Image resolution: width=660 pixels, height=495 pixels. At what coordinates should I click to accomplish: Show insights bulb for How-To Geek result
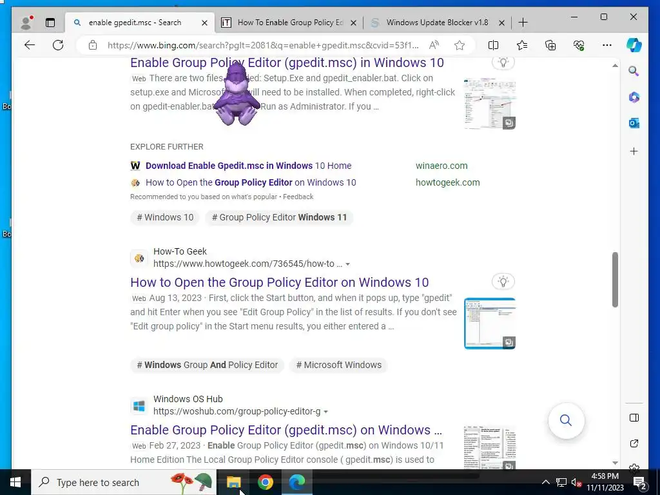503,282
